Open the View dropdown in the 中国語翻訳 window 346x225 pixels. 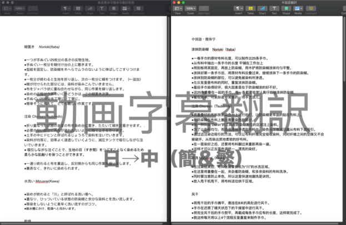(x=178, y=9)
